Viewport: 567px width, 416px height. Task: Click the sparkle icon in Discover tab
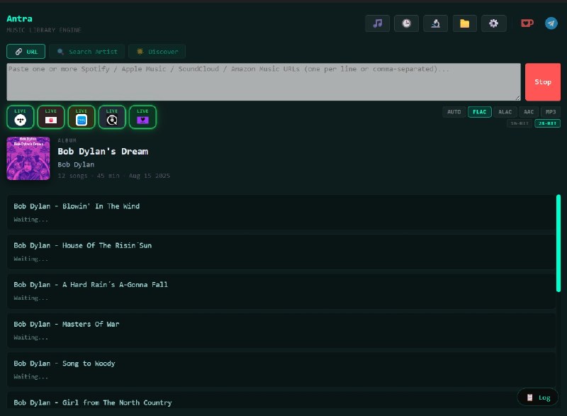(x=140, y=51)
